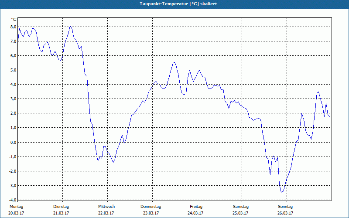
Task: Click the Samstag day label
Action: (241, 207)
